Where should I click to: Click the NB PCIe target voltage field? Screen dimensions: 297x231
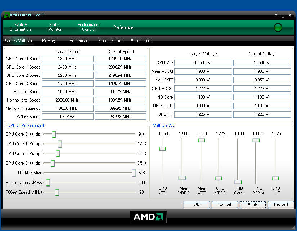click(x=203, y=106)
